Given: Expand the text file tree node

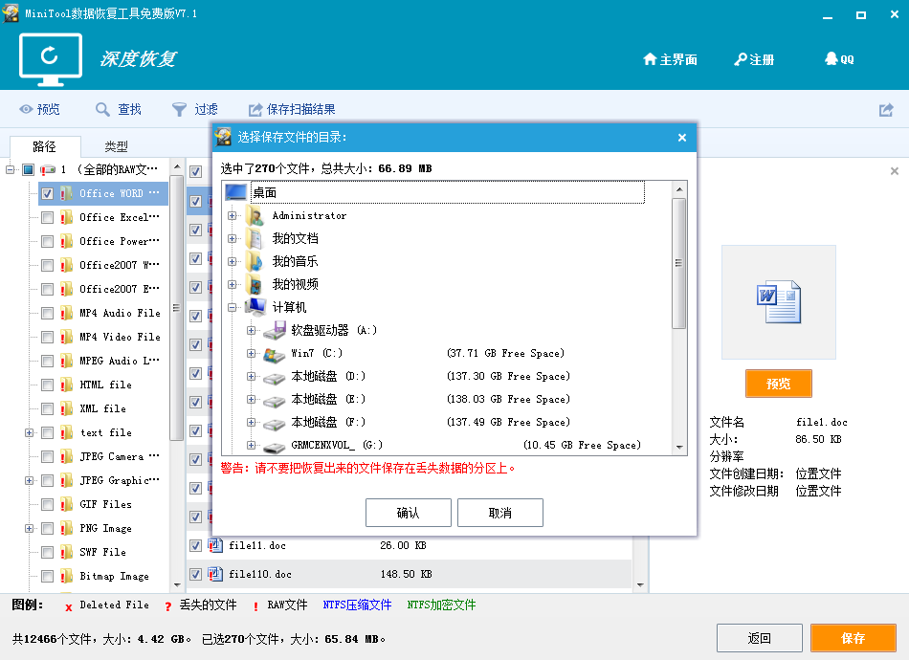Looking at the screenshot, I should pyautogui.click(x=29, y=433).
